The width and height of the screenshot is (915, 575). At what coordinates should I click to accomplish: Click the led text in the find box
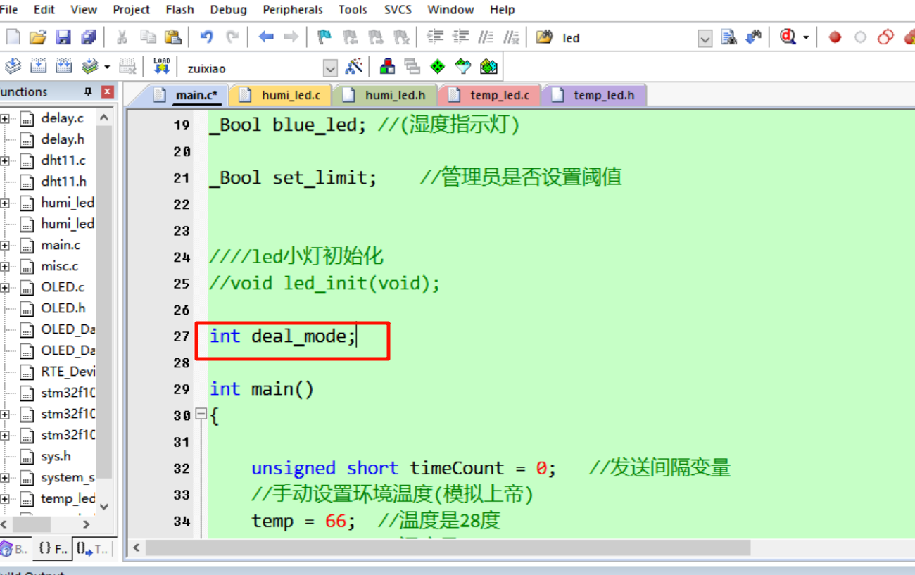(571, 38)
